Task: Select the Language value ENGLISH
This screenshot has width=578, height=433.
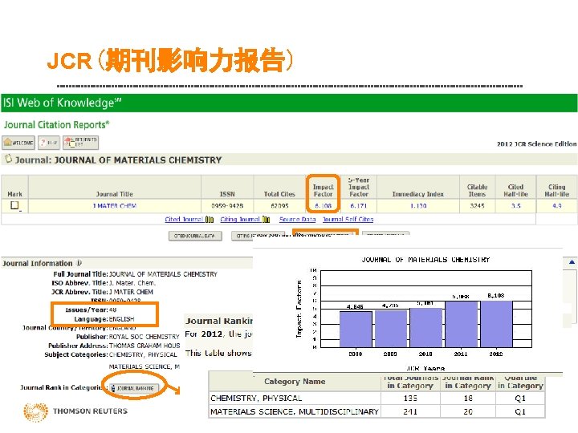Action: pyautogui.click(x=122, y=319)
